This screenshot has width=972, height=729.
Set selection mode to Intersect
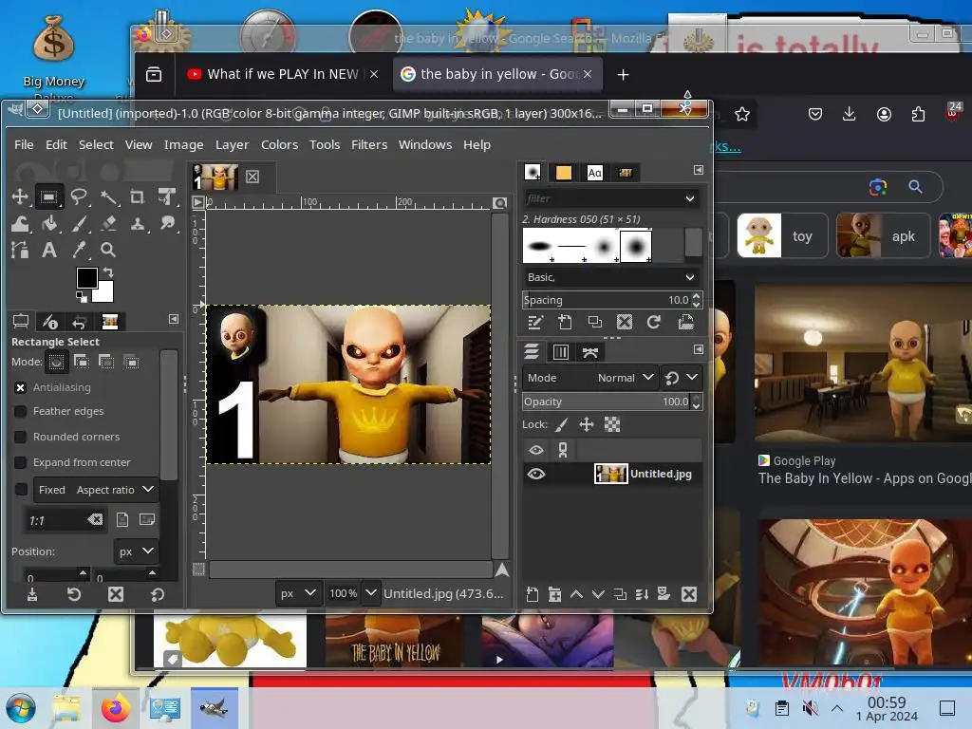pos(131,362)
